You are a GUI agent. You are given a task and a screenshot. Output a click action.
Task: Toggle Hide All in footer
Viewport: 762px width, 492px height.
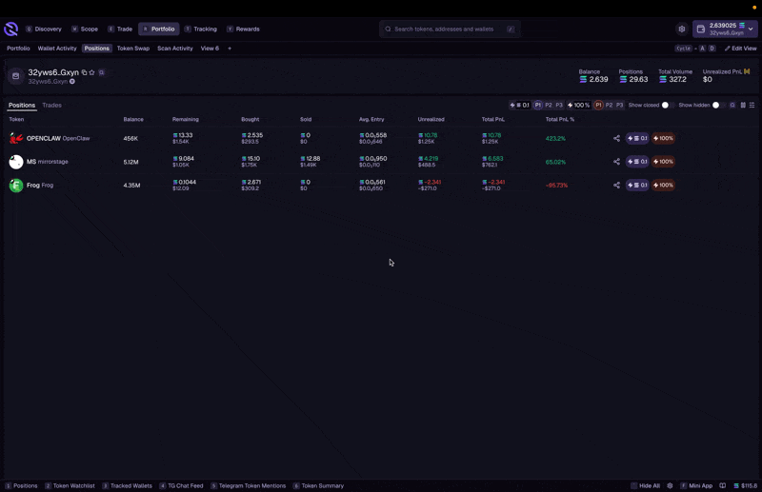click(646, 485)
